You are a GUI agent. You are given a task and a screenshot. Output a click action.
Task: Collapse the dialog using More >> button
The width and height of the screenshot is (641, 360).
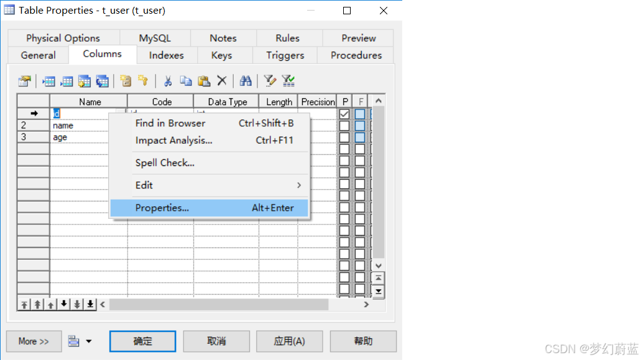click(x=34, y=341)
